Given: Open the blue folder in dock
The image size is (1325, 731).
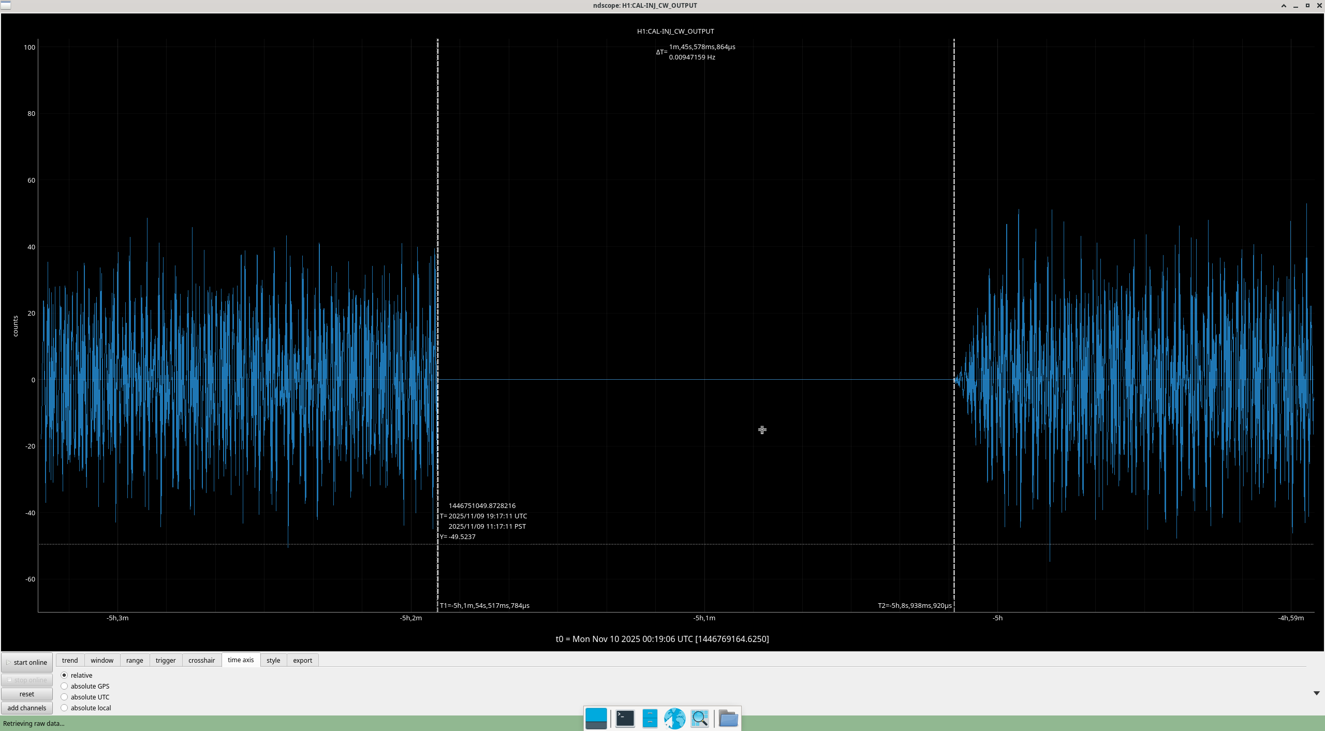Looking at the screenshot, I should (728, 719).
